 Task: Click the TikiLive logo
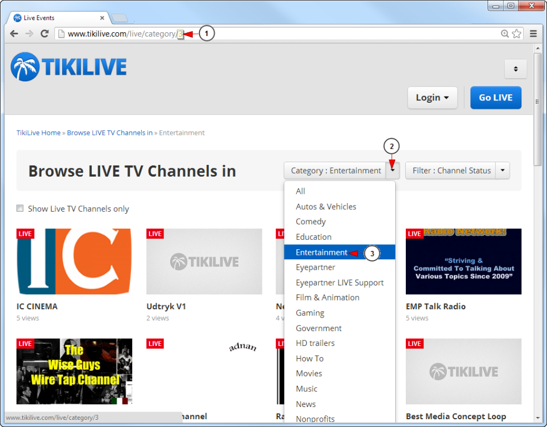(69, 67)
